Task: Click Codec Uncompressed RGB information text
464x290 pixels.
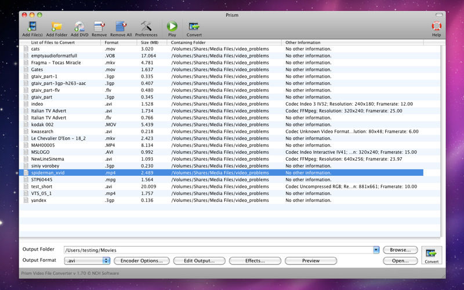Action: [351, 186]
